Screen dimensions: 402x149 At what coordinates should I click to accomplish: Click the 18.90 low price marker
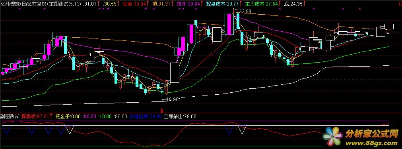pos(172,99)
